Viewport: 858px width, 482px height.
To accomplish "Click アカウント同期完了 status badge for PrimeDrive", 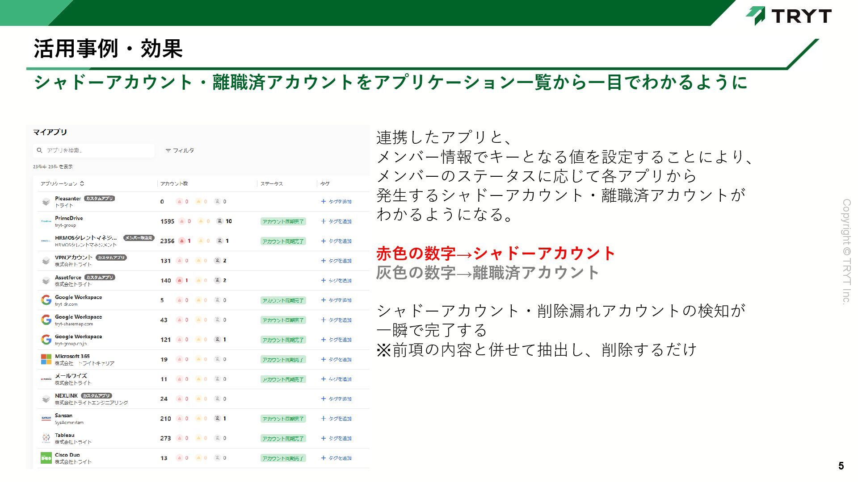I will click(283, 222).
